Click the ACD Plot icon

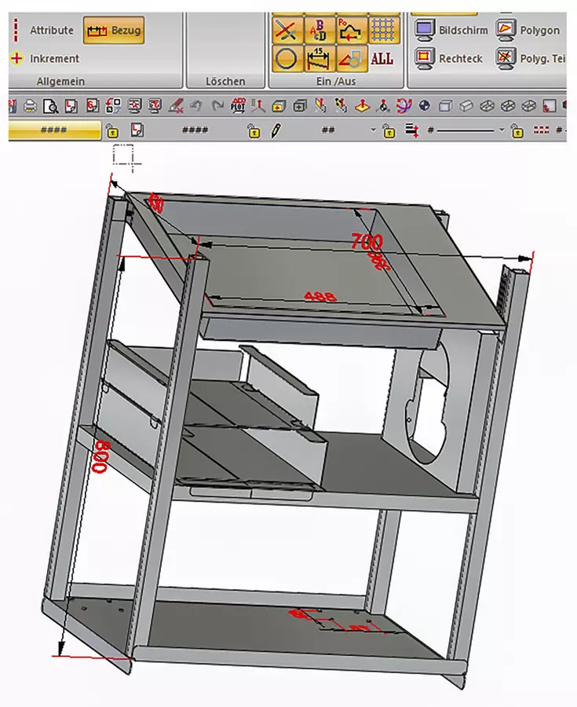(x=237, y=105)
